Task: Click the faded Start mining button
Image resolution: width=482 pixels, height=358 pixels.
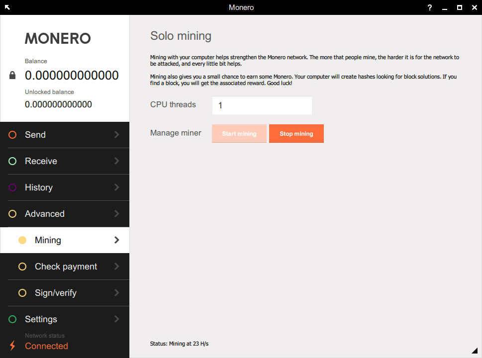Action: pos(239,134)
